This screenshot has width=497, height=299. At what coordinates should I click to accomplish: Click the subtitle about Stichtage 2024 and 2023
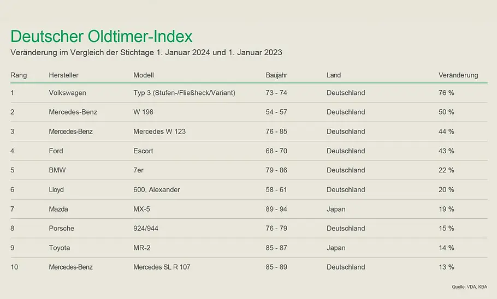146,52
